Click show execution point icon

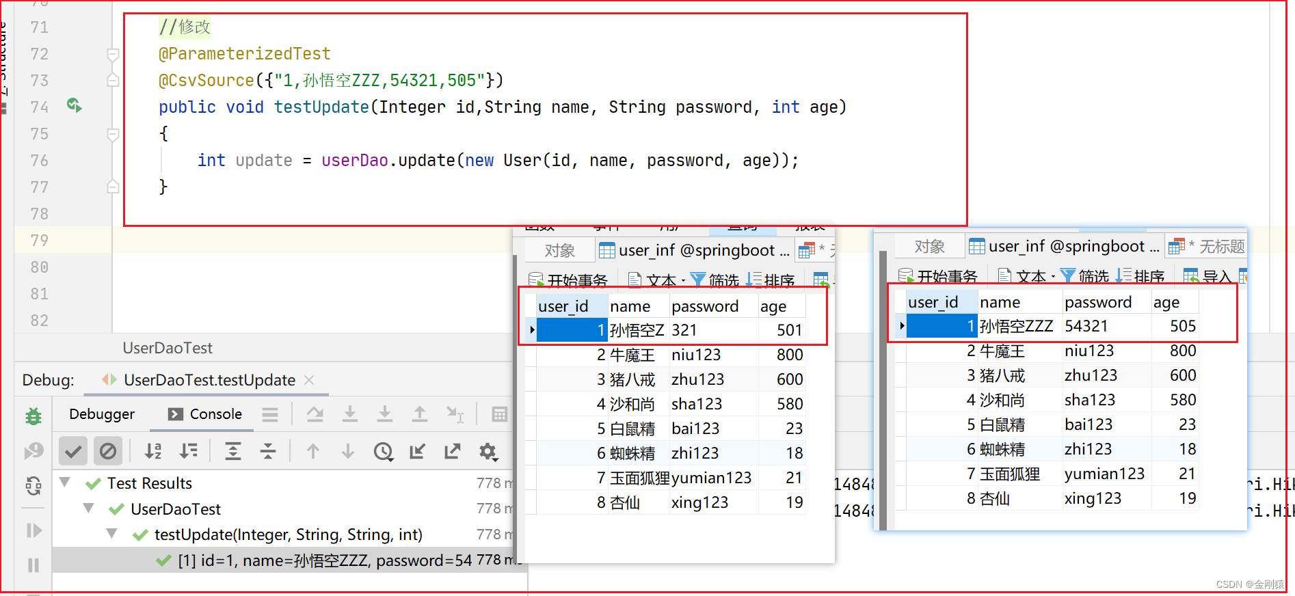click(315, 414)
